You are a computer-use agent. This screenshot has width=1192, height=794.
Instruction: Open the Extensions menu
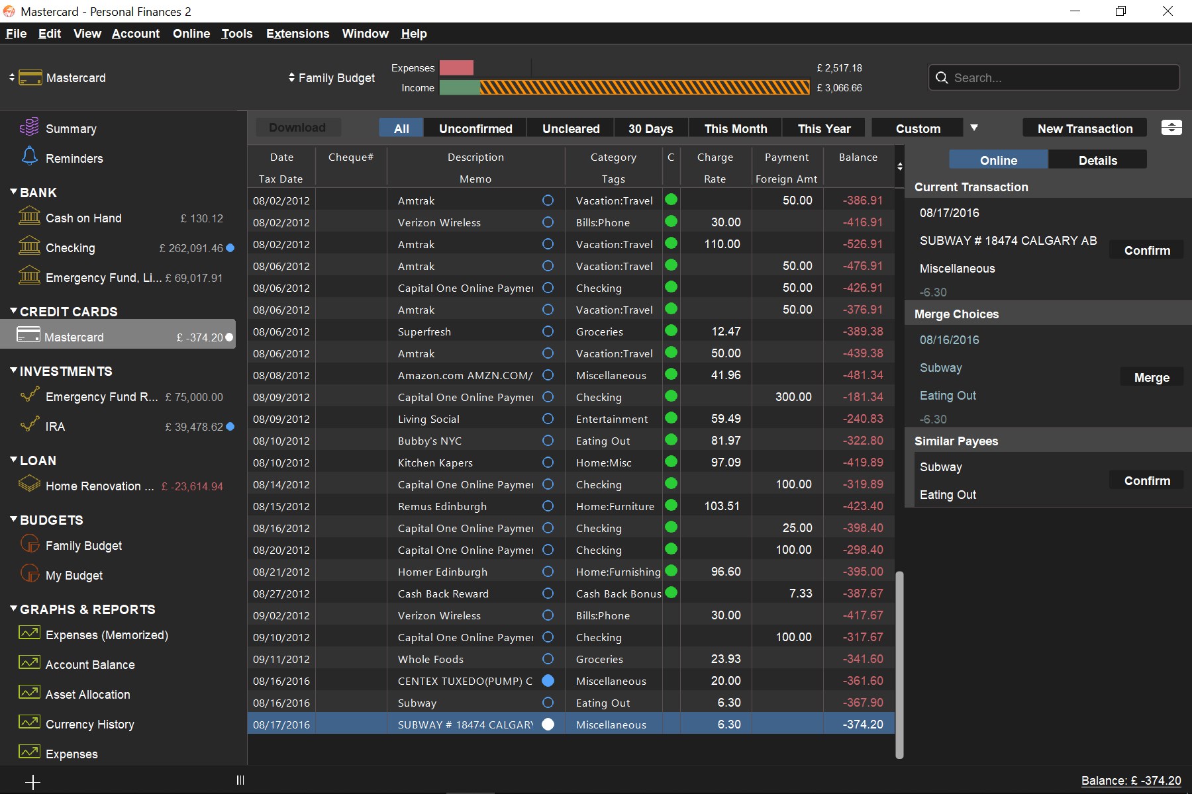click(x=297, y=34)
